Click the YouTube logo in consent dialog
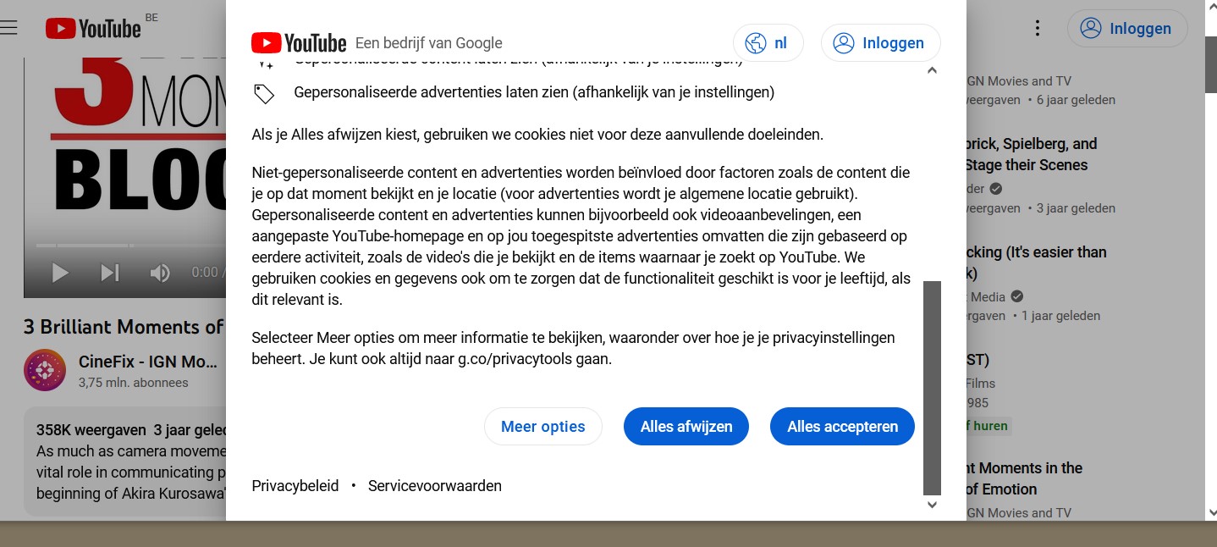This screenshot has width=1217, height=547. tap(299, 43)
